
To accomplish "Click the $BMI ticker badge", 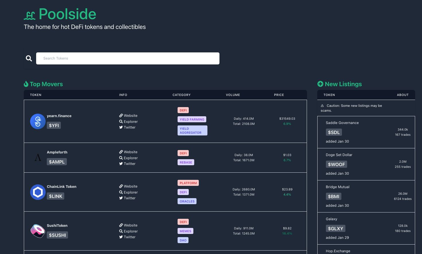I will tap(334, 196).
